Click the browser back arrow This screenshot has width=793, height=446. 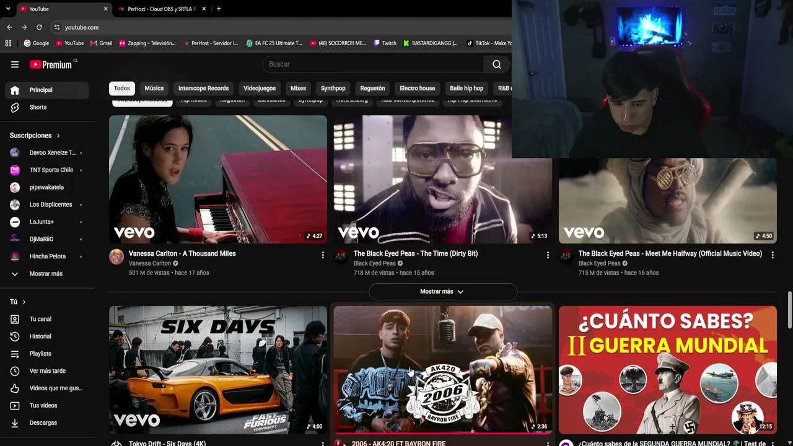click(x=9, y=27)
